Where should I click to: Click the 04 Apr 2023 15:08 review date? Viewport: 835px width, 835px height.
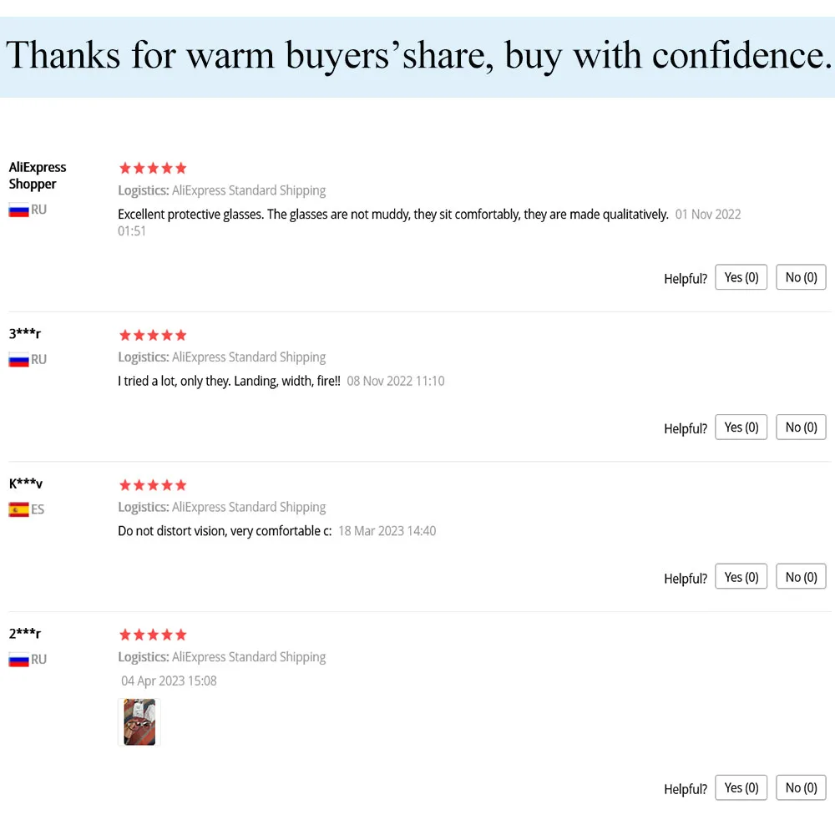169,681
